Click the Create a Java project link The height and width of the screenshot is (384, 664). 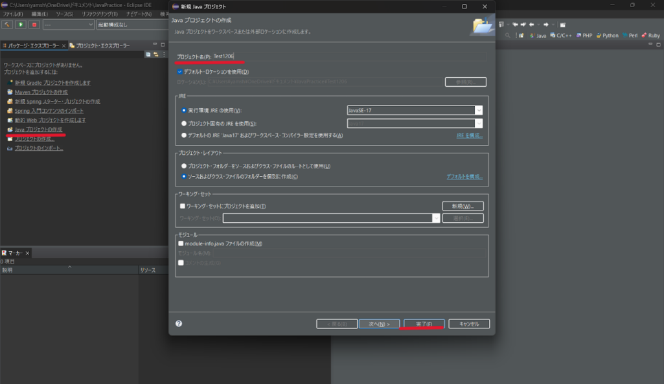[38, 130]
